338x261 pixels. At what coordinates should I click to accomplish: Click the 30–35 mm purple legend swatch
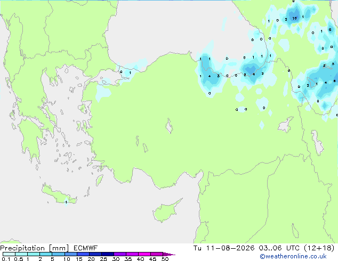(120, 254)
